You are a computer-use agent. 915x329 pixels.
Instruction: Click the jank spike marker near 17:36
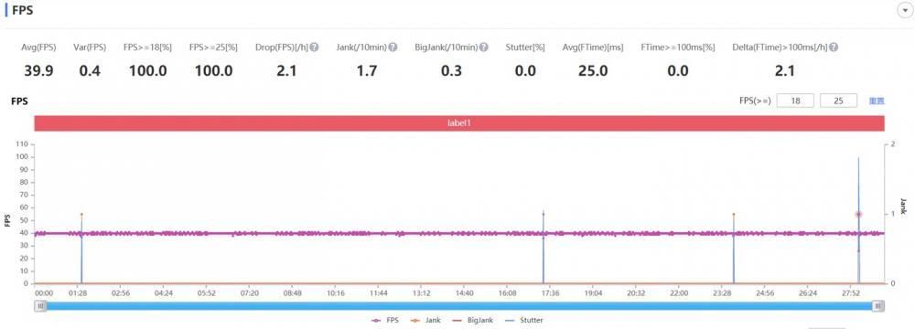click(544, 214)
